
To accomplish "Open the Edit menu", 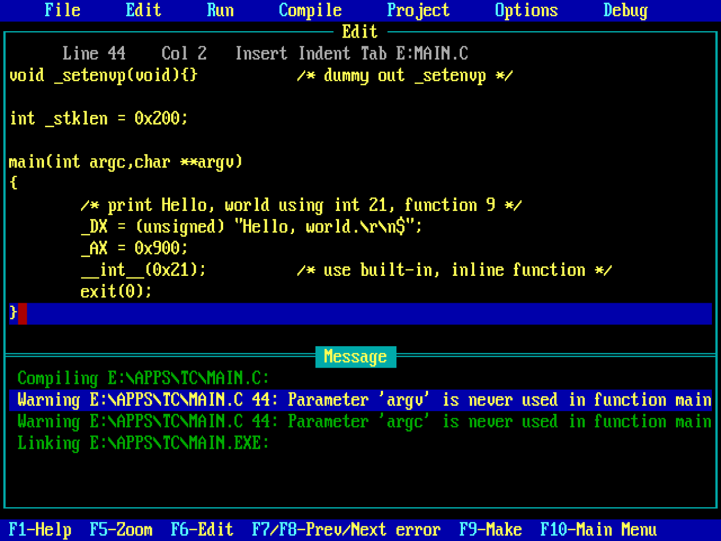I will pos(143,10).
